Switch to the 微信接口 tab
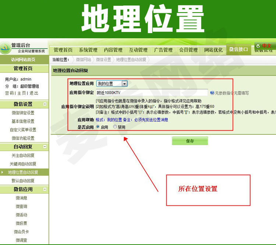This screenshot has height=245, width=276. 238,49
